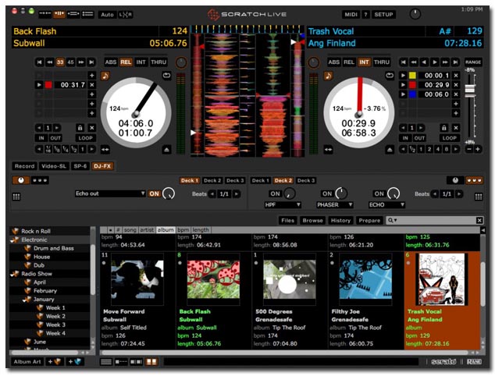The image size is (495, 376).
Task: Set left deck speed to 33 RPM
Action: [60, 62]
